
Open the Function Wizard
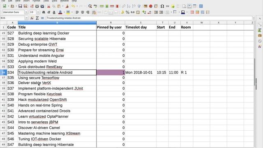32,18
